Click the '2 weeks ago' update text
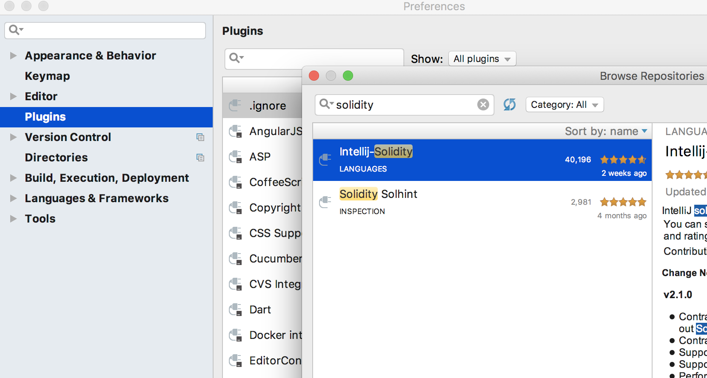The image size is (707, 378). click(x=624, y=173)
